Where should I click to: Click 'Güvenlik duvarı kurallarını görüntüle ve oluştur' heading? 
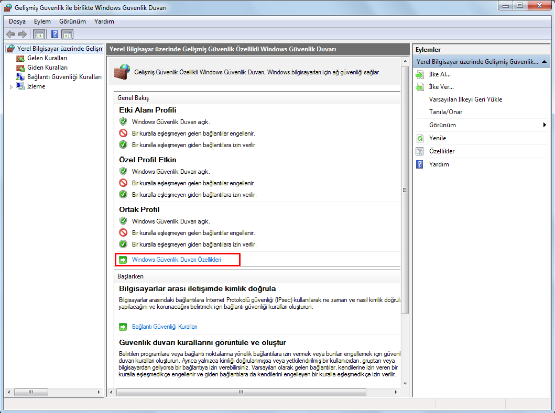click(x=202, y=342)
